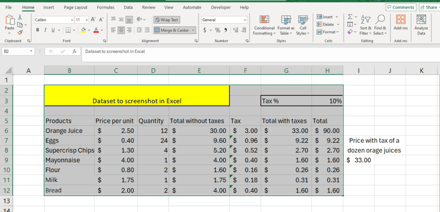Cut selection with the scissors icon
440x212 pixels.
point(20,17)
